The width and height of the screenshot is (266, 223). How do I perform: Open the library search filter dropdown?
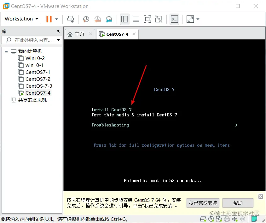click(x=59, y=40)
